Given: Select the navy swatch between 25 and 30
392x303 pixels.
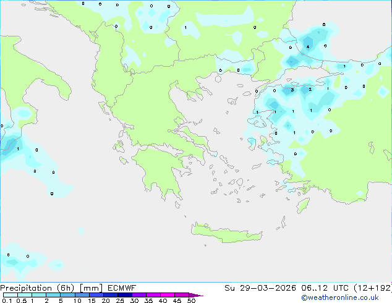Looking at the screenshot, I should [125, 295].
